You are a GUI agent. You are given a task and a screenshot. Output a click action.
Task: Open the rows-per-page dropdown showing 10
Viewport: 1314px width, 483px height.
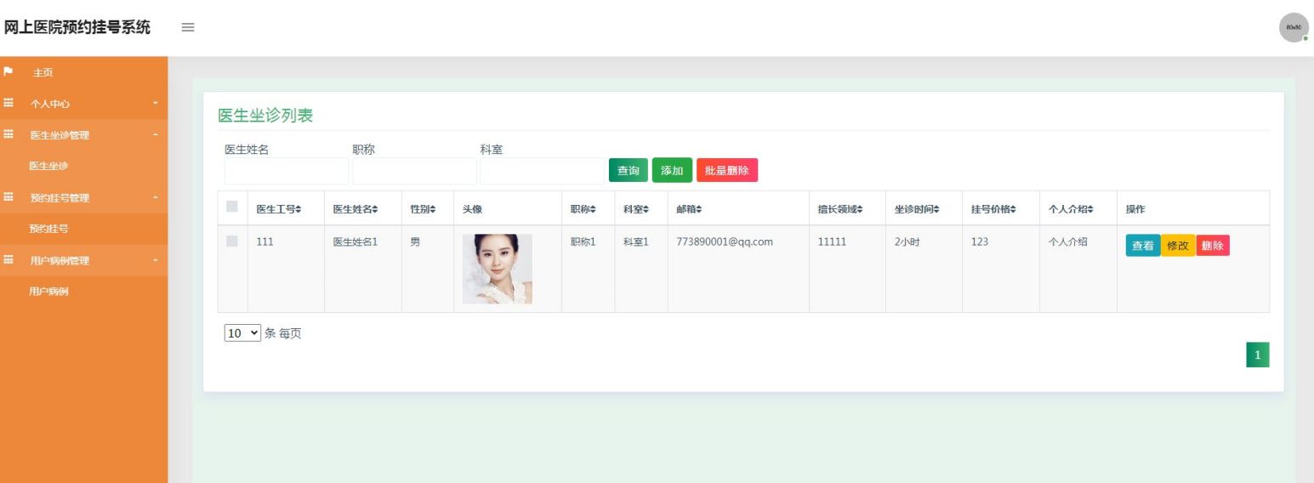pos(242,333)
